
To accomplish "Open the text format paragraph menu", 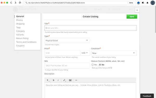I will [x=48, y=80].
